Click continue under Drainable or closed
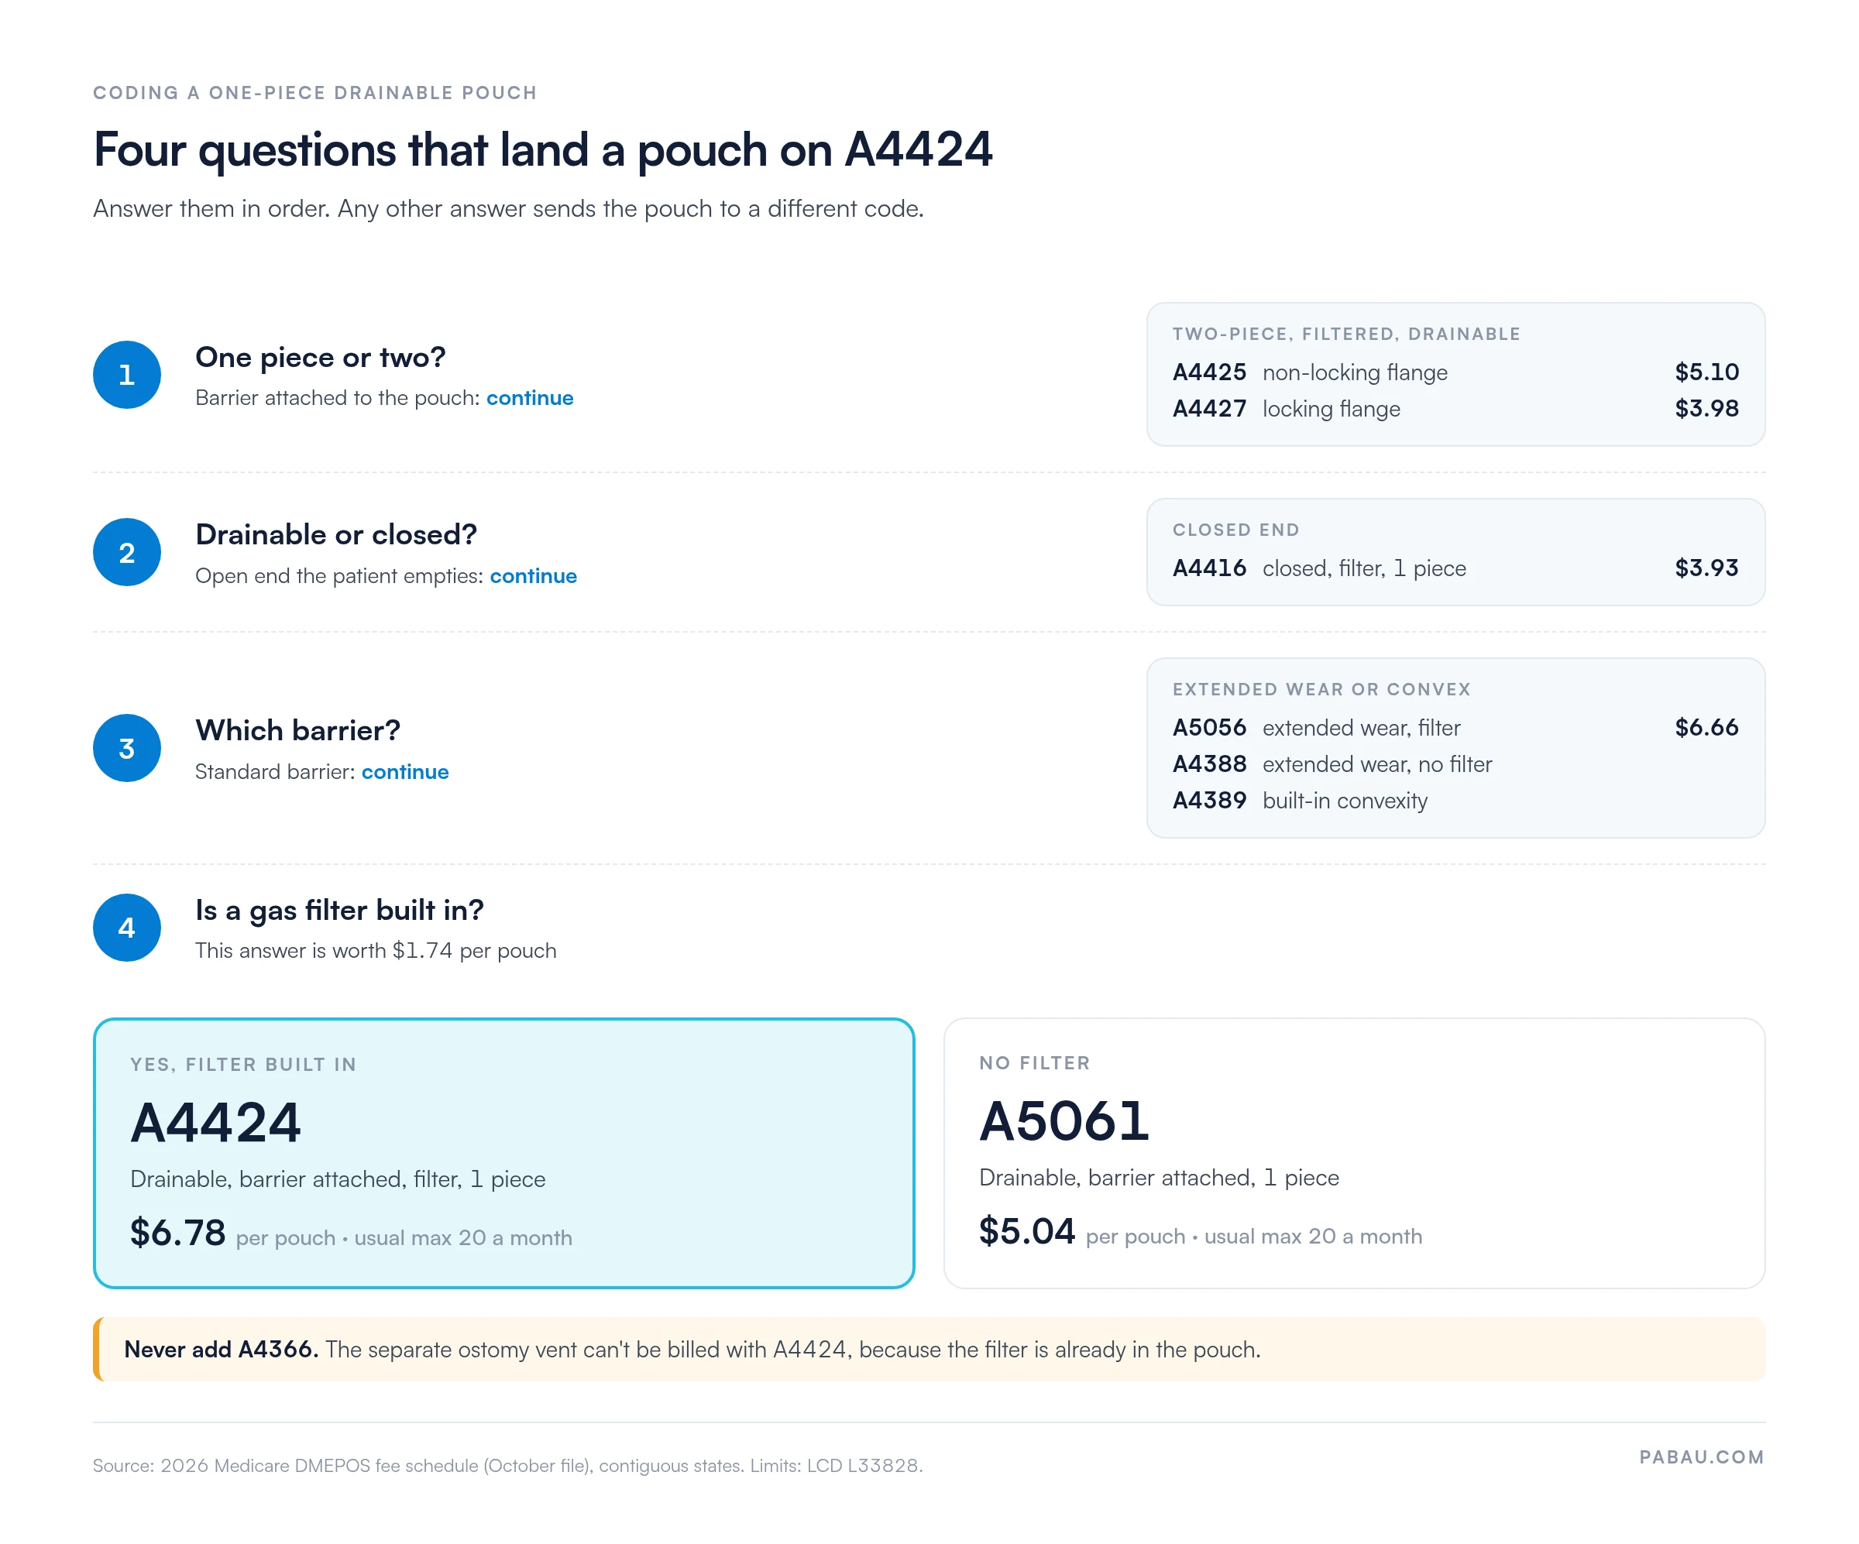The image size is (1859, 1544). click(533, 576)
